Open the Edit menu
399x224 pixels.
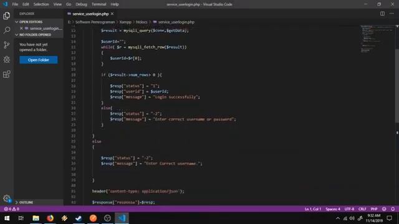point(26,4)
